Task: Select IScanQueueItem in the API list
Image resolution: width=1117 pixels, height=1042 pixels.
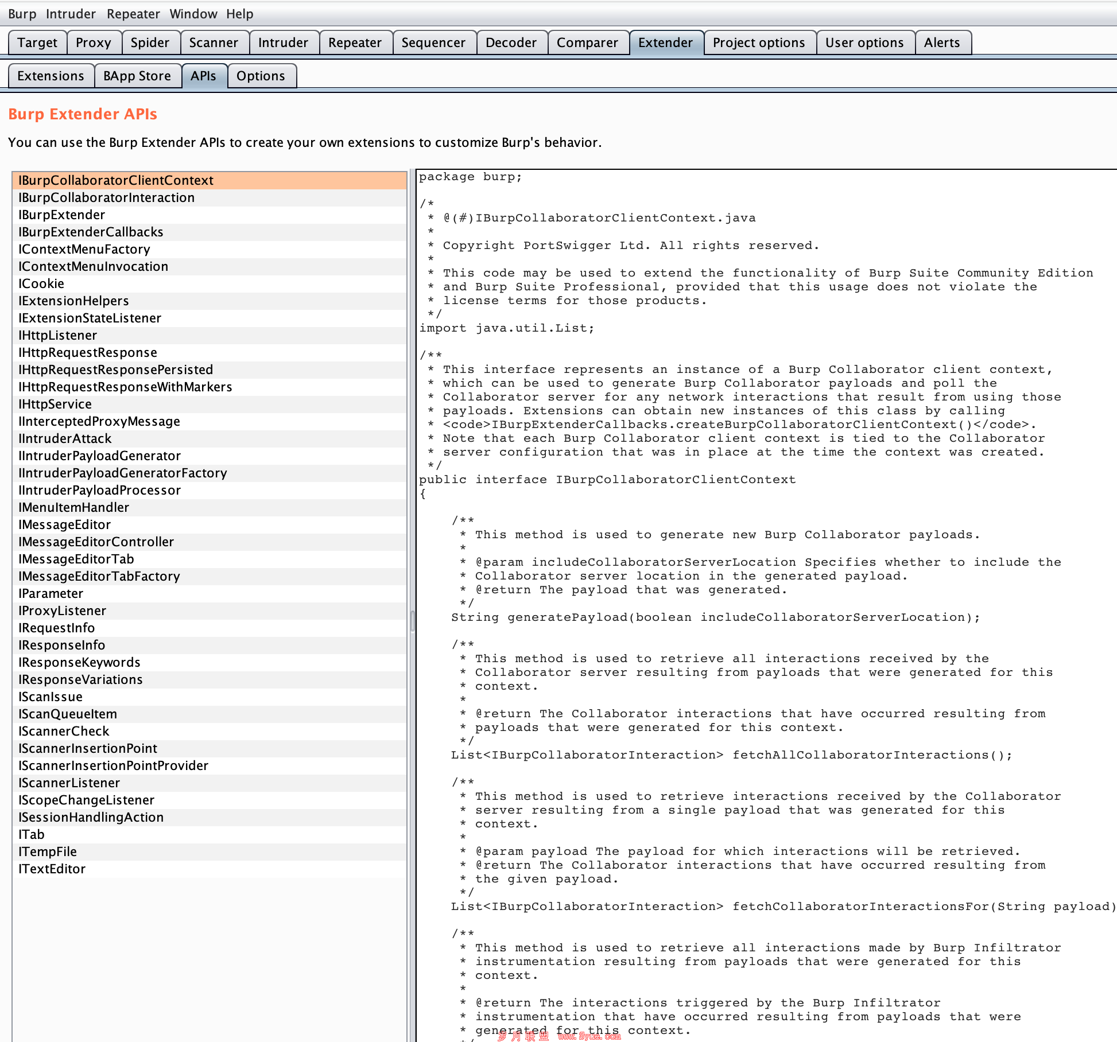Action: [x=210, y=714]
